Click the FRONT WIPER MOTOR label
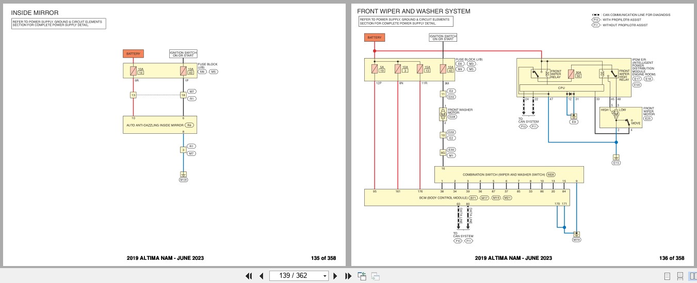Viewport: 697px width, 283px height. coord(649,112)
